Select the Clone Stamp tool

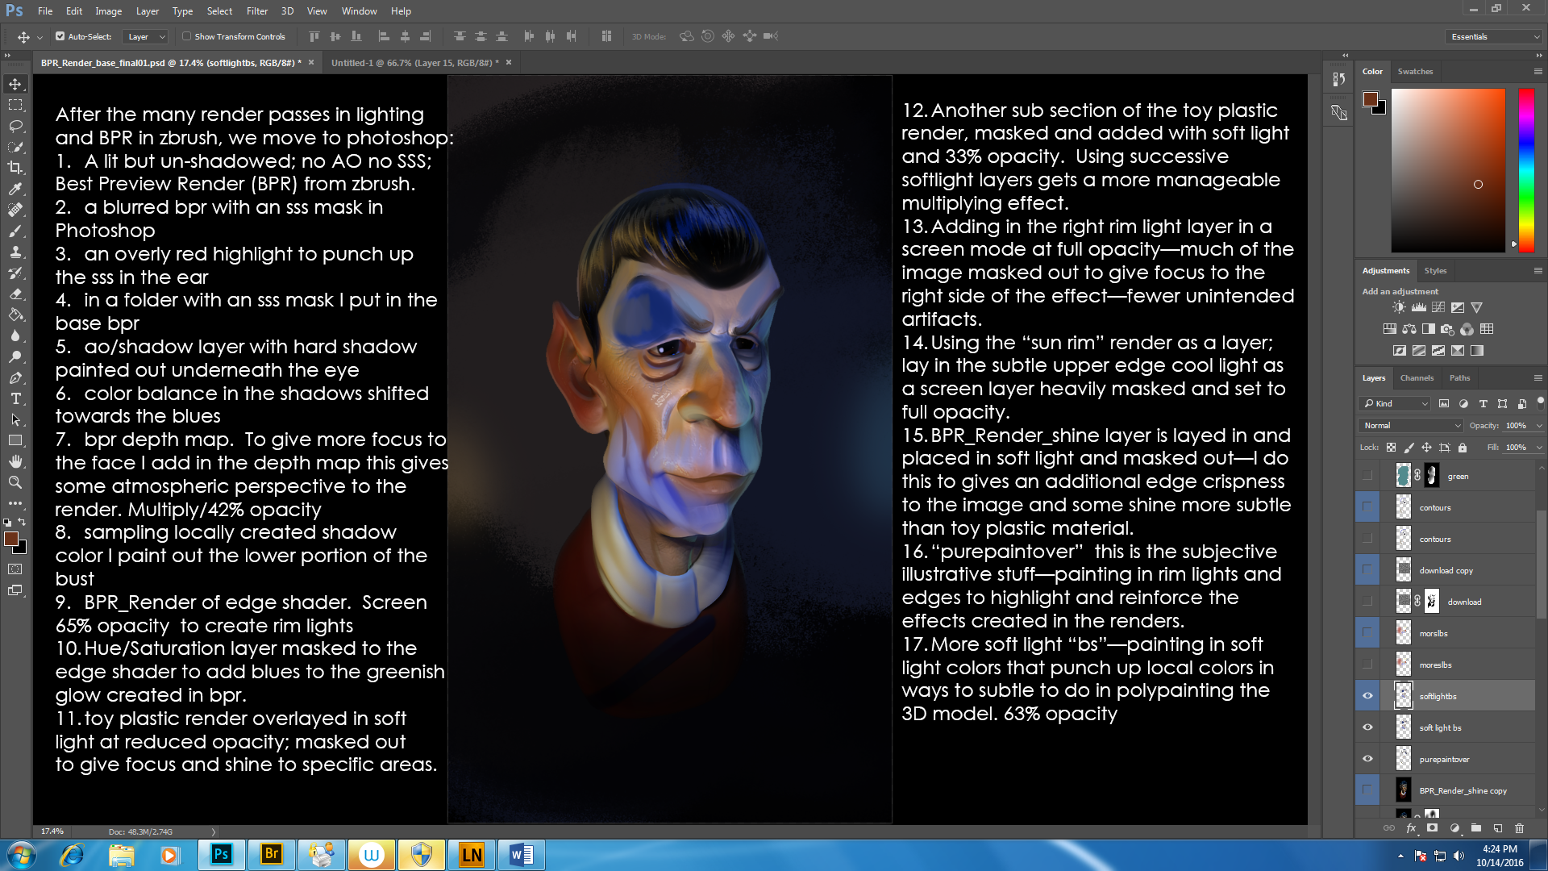tap(15, 252)
